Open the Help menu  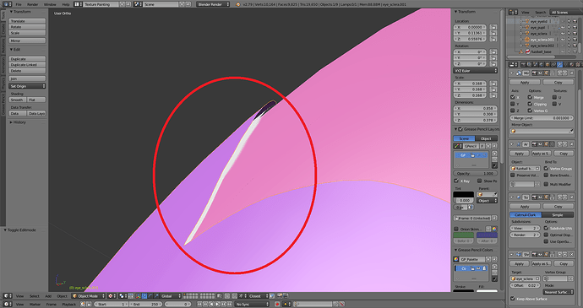click(66, 4)
